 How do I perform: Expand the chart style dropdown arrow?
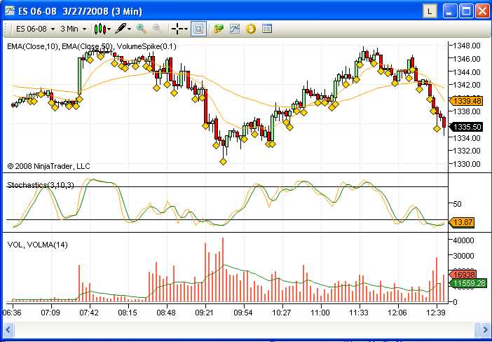[x=109, y=29]
